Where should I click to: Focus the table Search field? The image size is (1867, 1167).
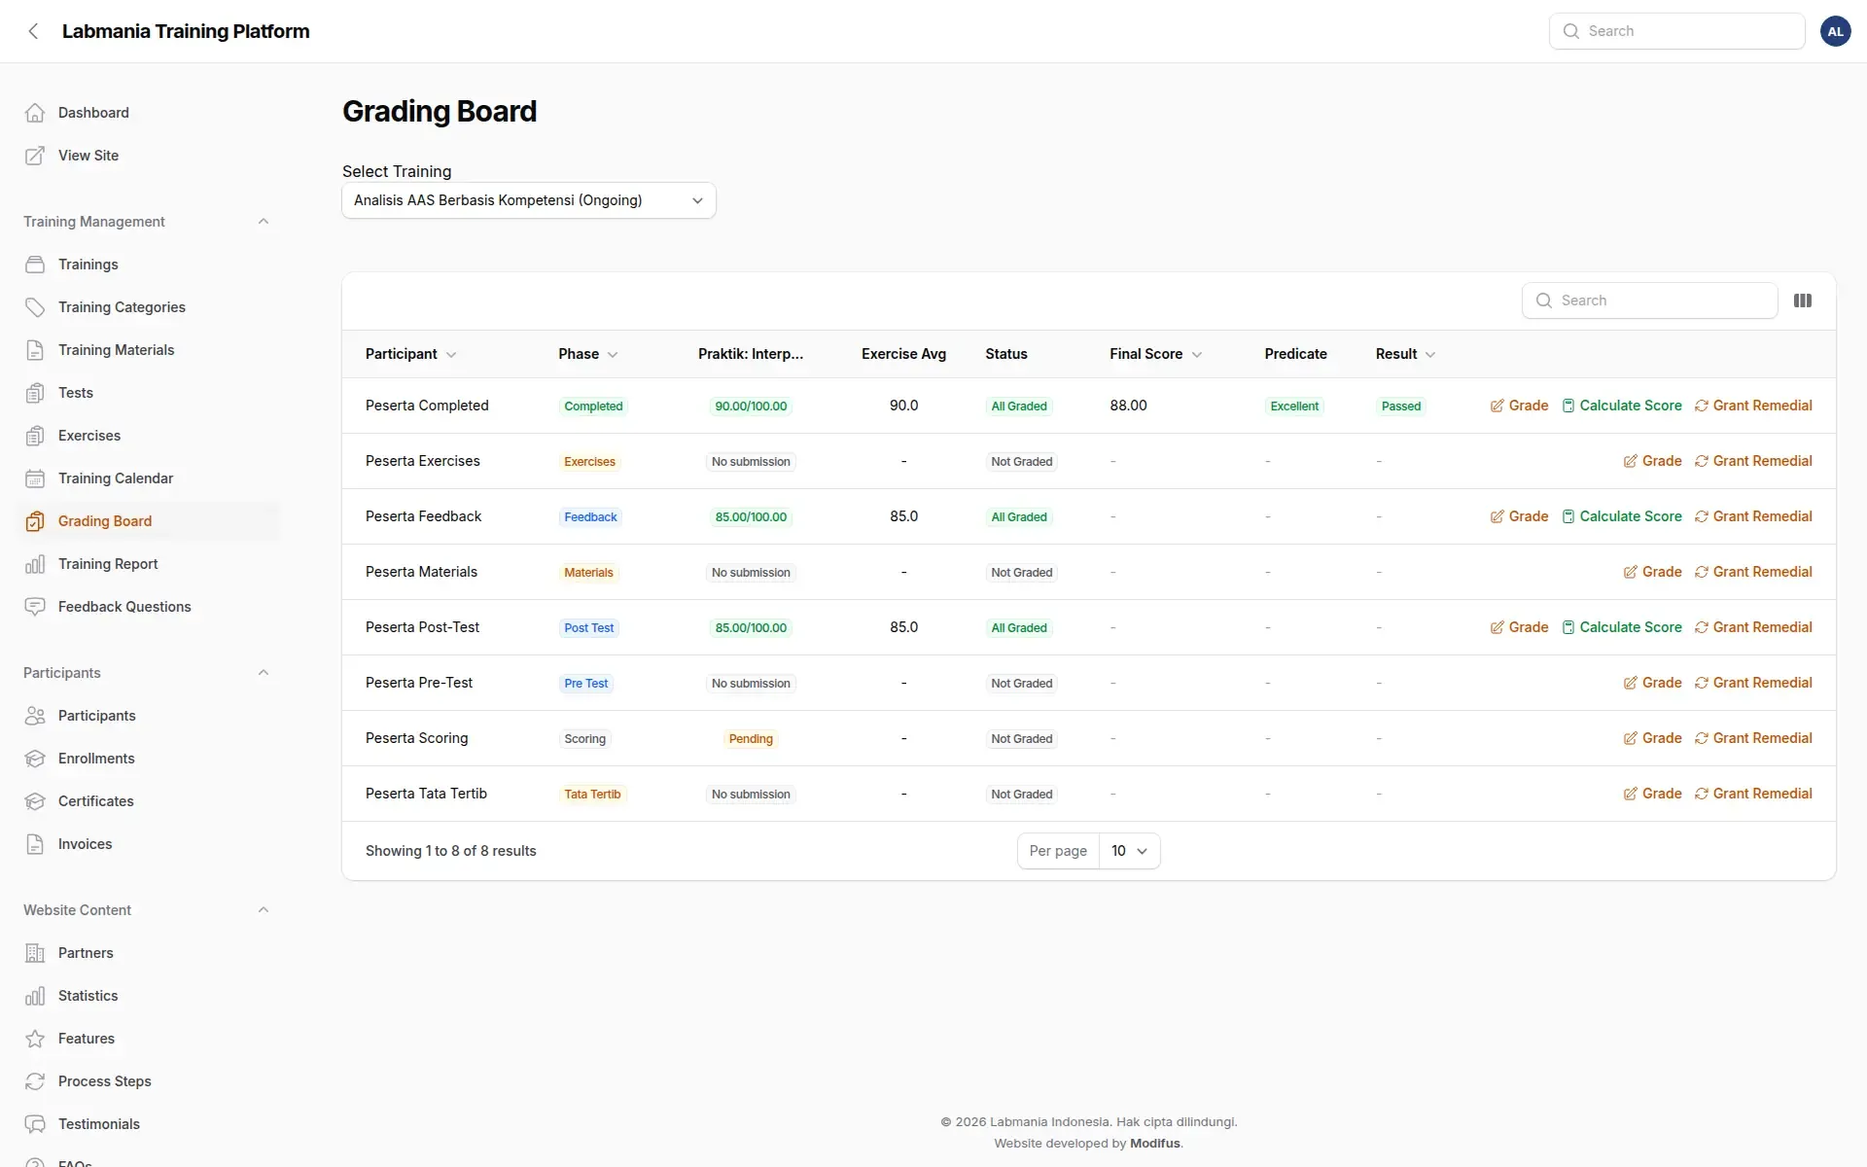1649,301
